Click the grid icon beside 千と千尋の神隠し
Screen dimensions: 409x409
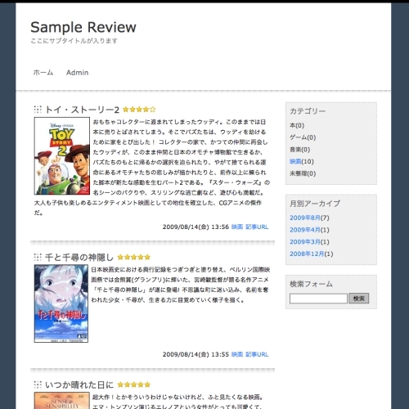point(38,257)
